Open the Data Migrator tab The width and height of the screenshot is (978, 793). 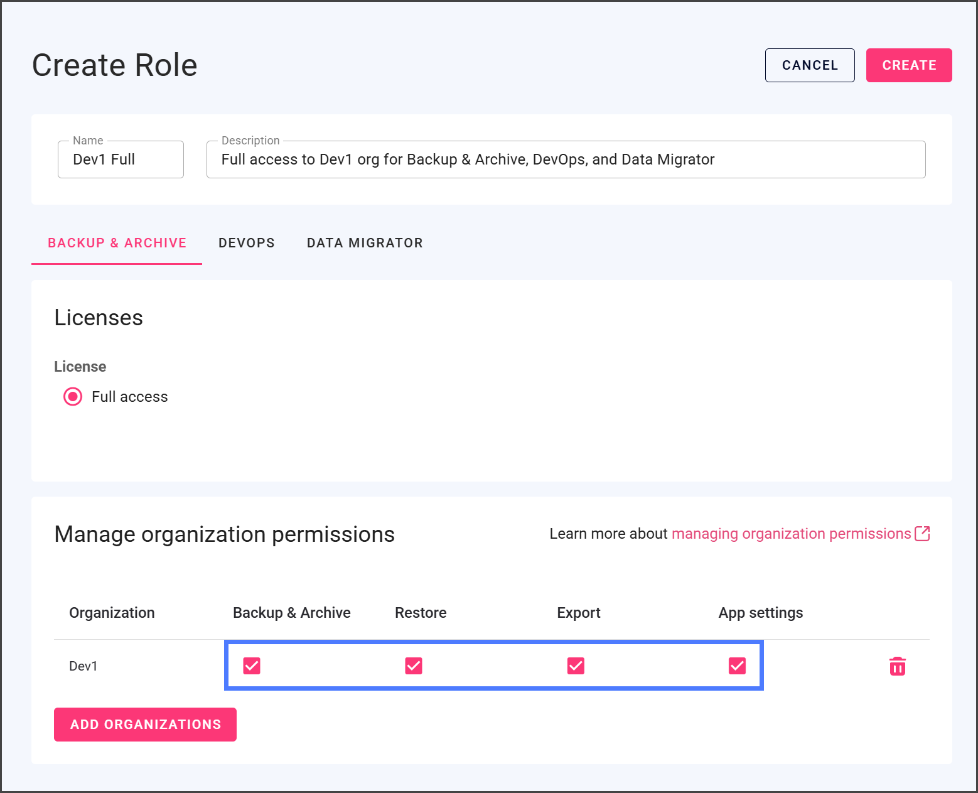(365, 243)
